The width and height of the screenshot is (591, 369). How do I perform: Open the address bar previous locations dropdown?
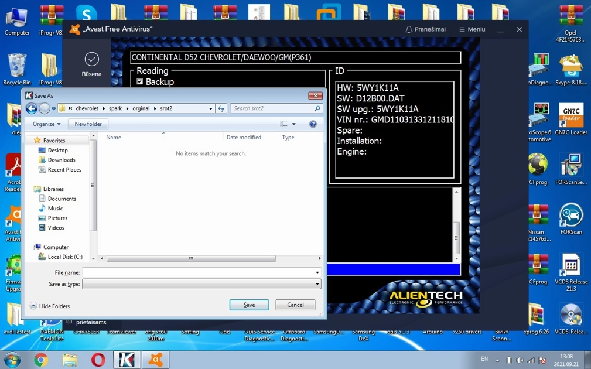[211, 108]
